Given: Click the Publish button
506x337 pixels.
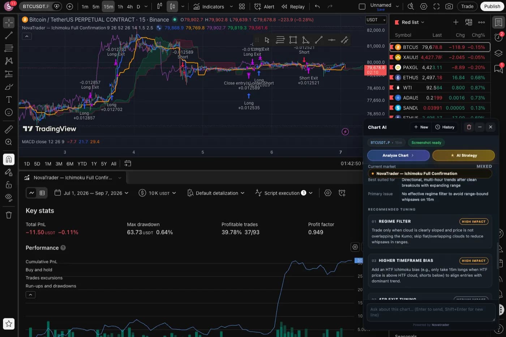Looking at the screenshot, I should [x=492, y=7].
